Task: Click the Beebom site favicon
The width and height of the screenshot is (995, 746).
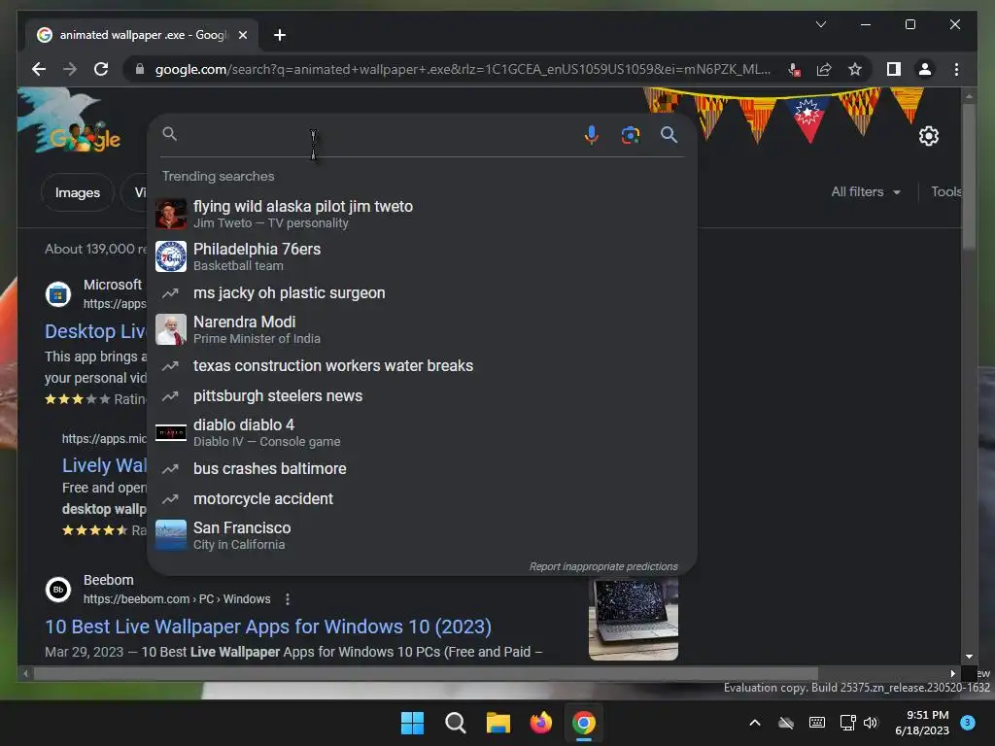Action: (x=58, y=590)
